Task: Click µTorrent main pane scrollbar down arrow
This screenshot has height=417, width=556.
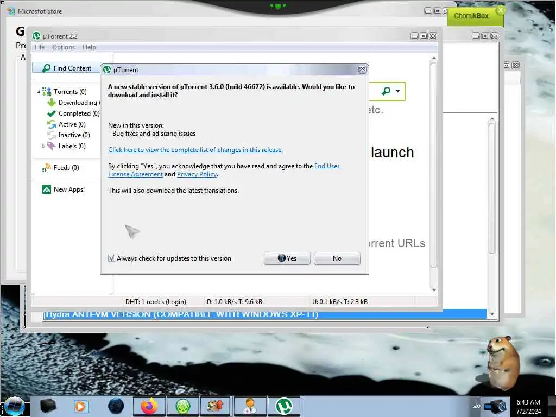Action: click(434, 290)
